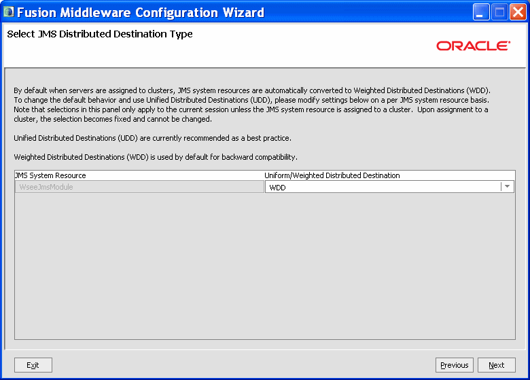Click the wizard icon in the title bar

click(8, 12)
